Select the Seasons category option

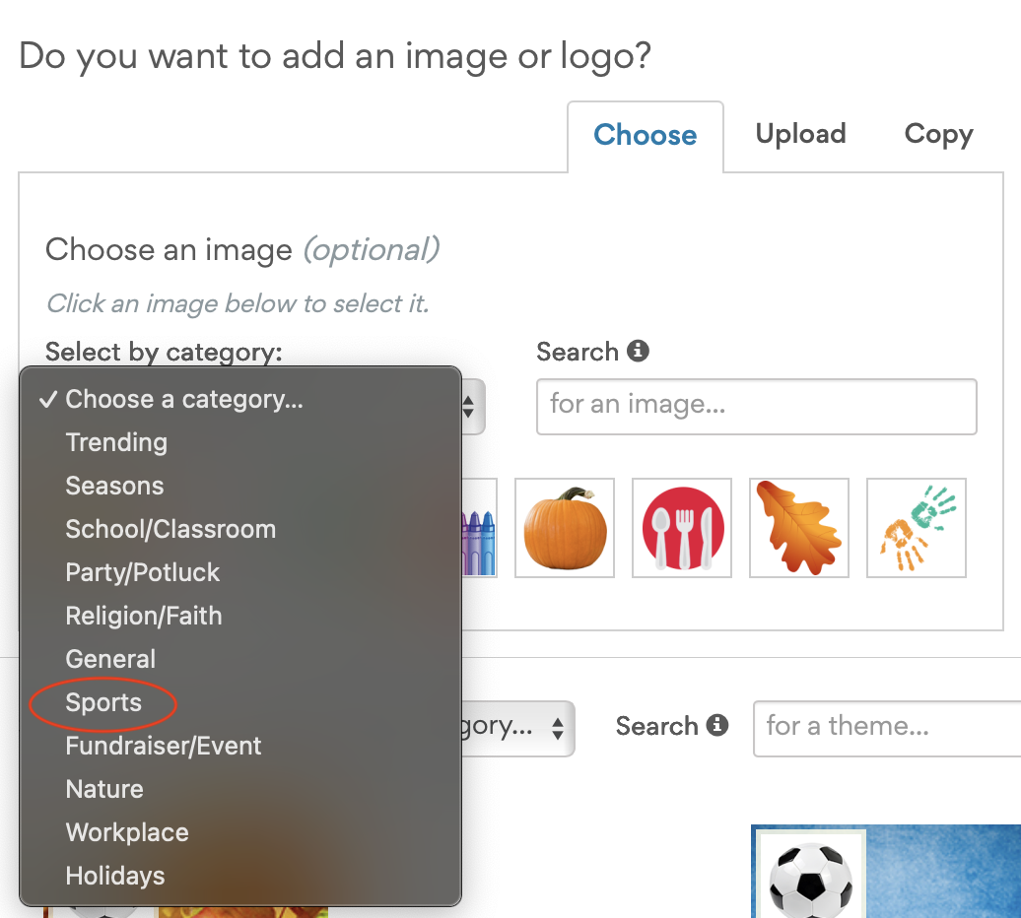(114, 486)
